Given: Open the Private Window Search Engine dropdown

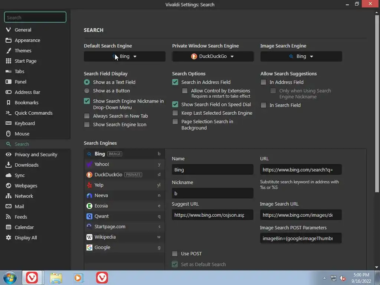Looking at the screenshot, I should [213, 56].
